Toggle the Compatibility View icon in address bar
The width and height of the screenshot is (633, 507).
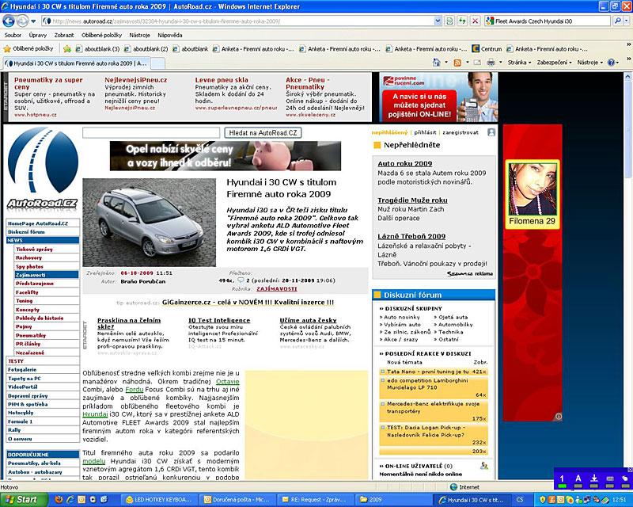click(x=449, y=21)
